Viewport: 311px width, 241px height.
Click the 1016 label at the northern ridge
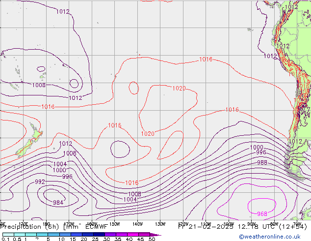coord(206,59)
